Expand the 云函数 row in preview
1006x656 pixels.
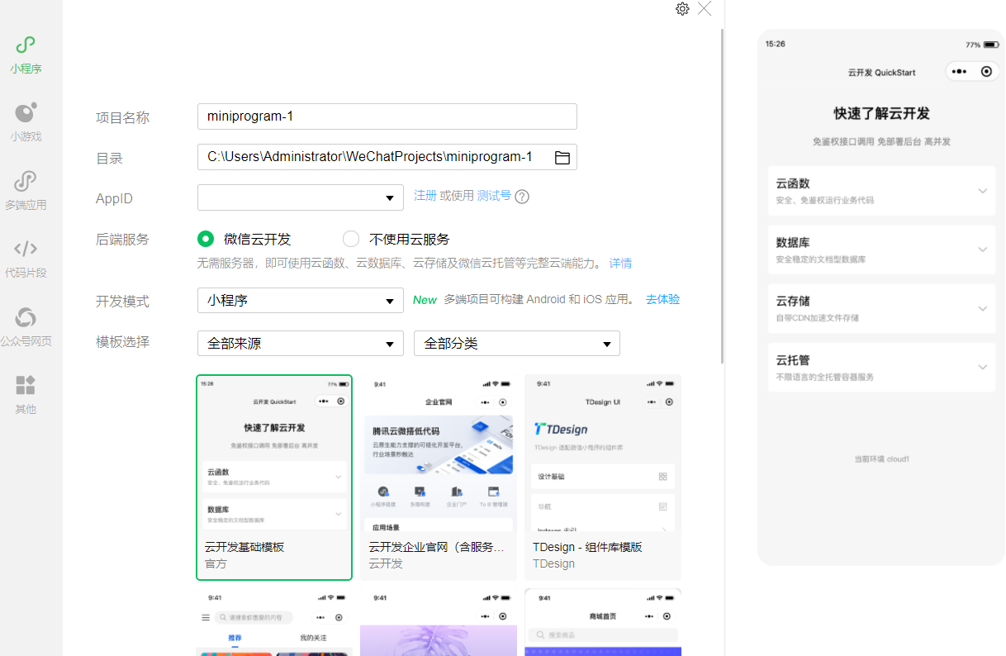coord(881,191)
